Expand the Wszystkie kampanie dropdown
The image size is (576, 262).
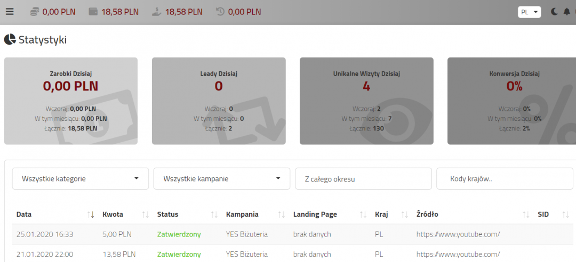tap(221, 179)
